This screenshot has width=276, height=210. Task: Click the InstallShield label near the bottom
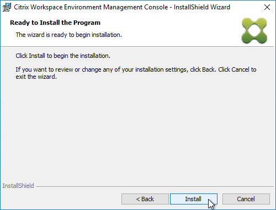click(x=18, y=186)
